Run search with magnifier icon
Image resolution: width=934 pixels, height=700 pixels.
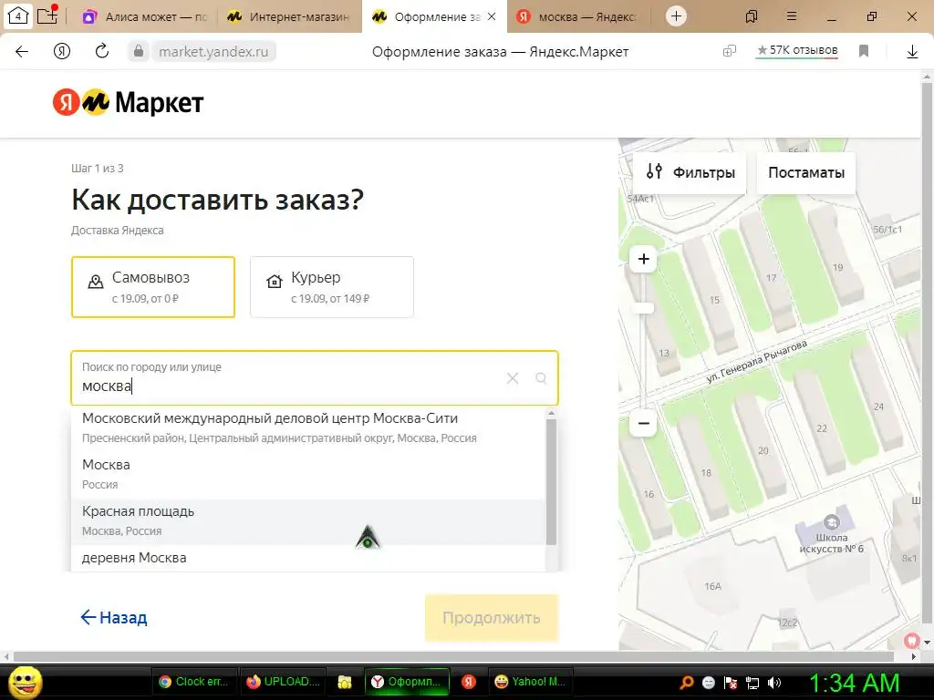point(541,378)
